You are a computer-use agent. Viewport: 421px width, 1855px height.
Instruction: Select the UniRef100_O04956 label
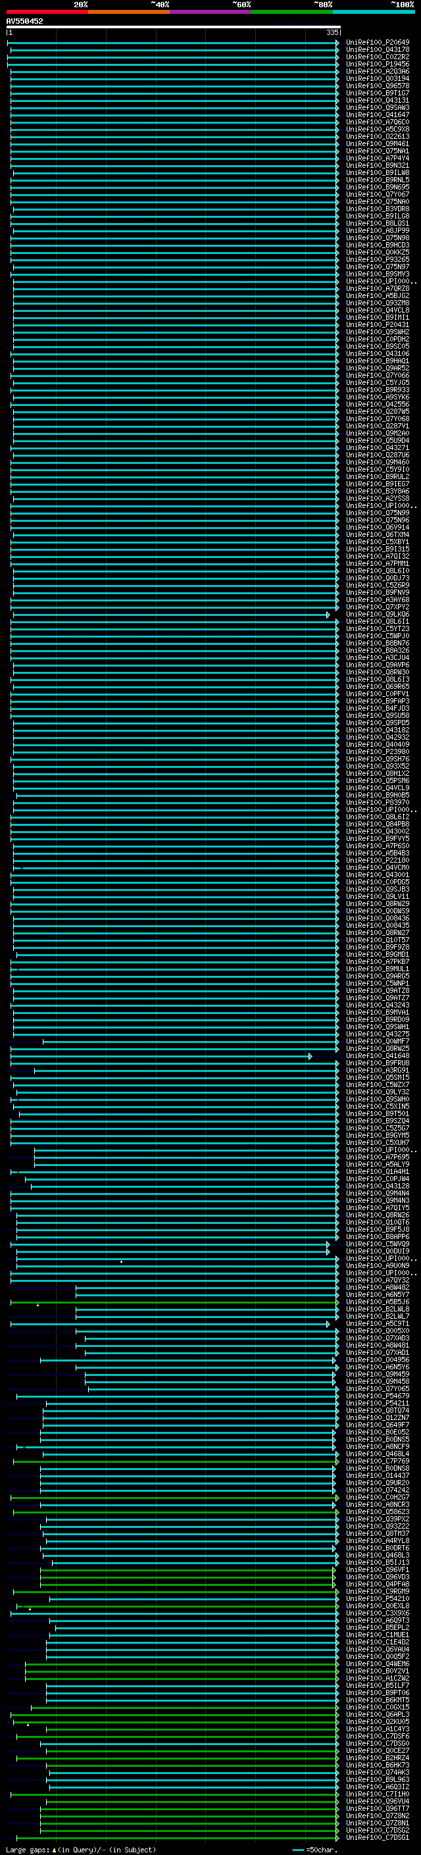[x=378, y=1359]
